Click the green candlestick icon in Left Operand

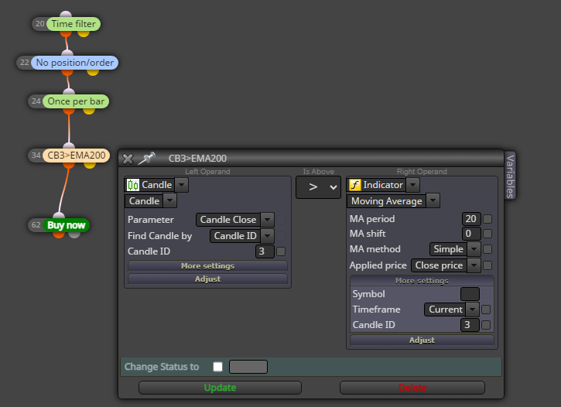133,185
